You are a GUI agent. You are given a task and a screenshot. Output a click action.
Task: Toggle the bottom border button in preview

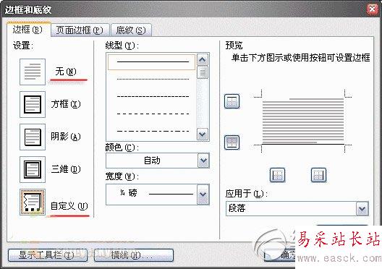pos(232,142)
